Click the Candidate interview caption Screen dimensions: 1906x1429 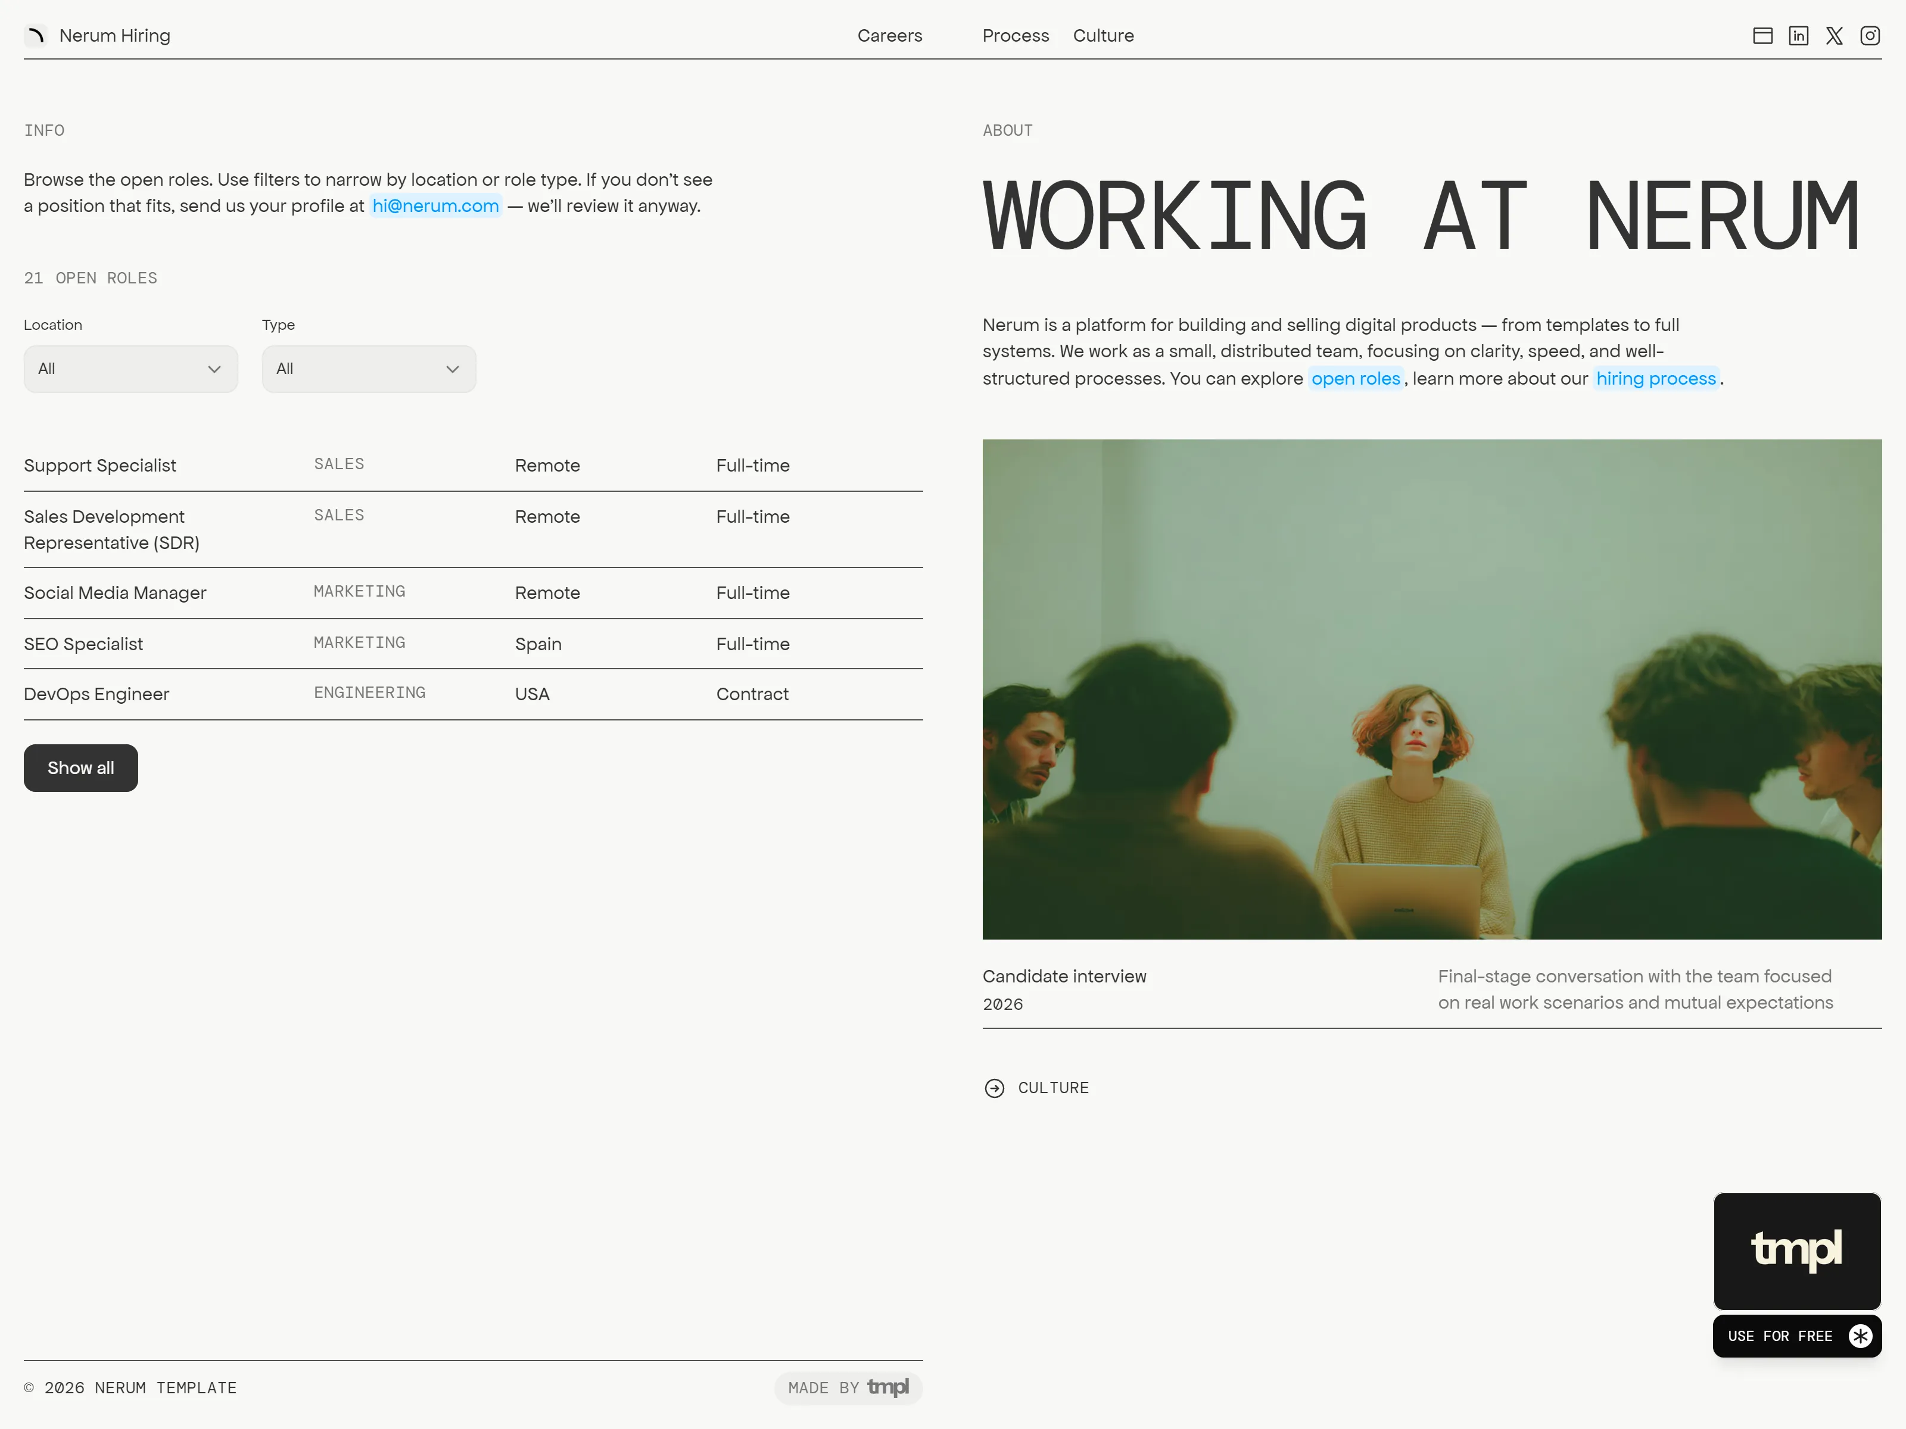pos(1064,976)
